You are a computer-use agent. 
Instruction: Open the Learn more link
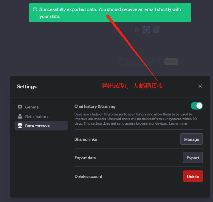[178, 123]
